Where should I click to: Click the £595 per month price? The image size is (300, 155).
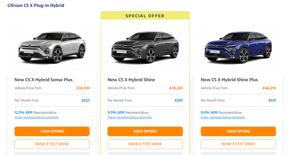point(178,100)
